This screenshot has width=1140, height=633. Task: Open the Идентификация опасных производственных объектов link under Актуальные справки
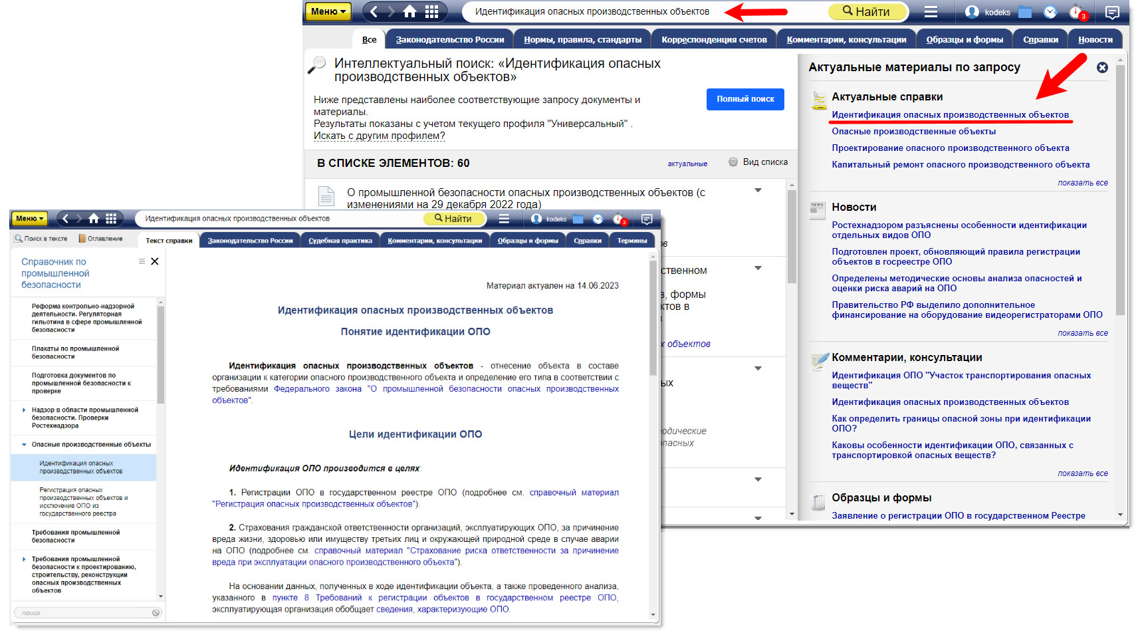tap(950, 114)
